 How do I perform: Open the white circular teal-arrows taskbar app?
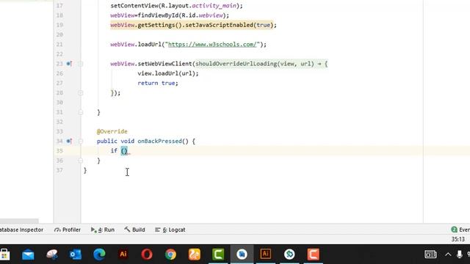pyautogui.click(x=289, y=254)
